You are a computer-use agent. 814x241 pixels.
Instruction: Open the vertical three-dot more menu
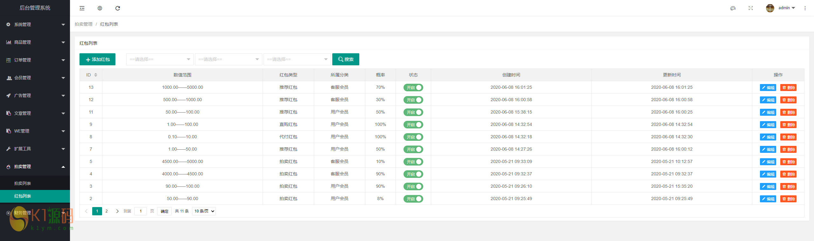(805, 8)
